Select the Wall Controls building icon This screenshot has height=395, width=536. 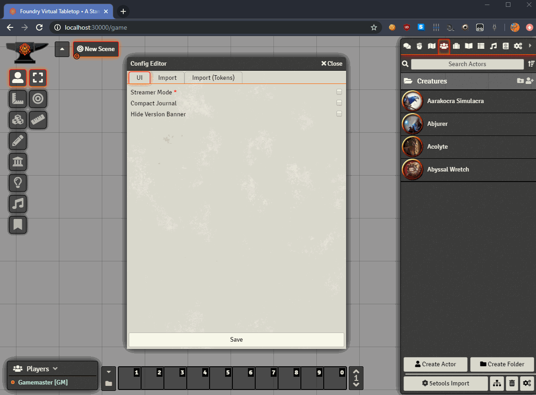coord(18,162)
